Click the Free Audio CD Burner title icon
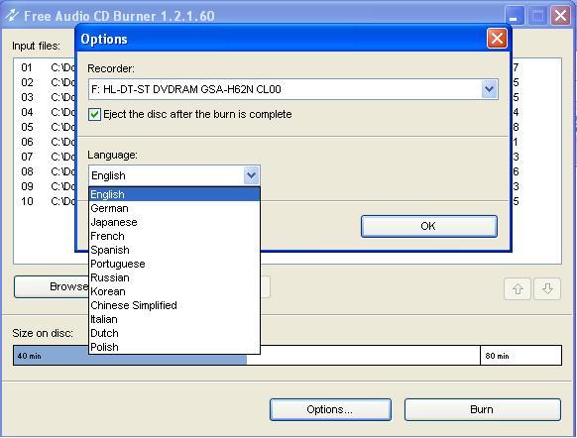 click(x=12, y=16)
